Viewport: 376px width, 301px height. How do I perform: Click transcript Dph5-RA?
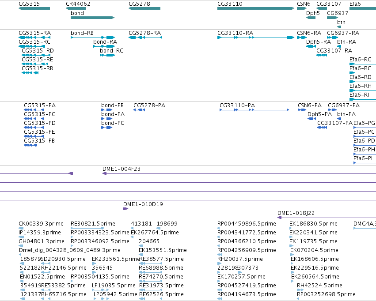(x=311, y=46)
